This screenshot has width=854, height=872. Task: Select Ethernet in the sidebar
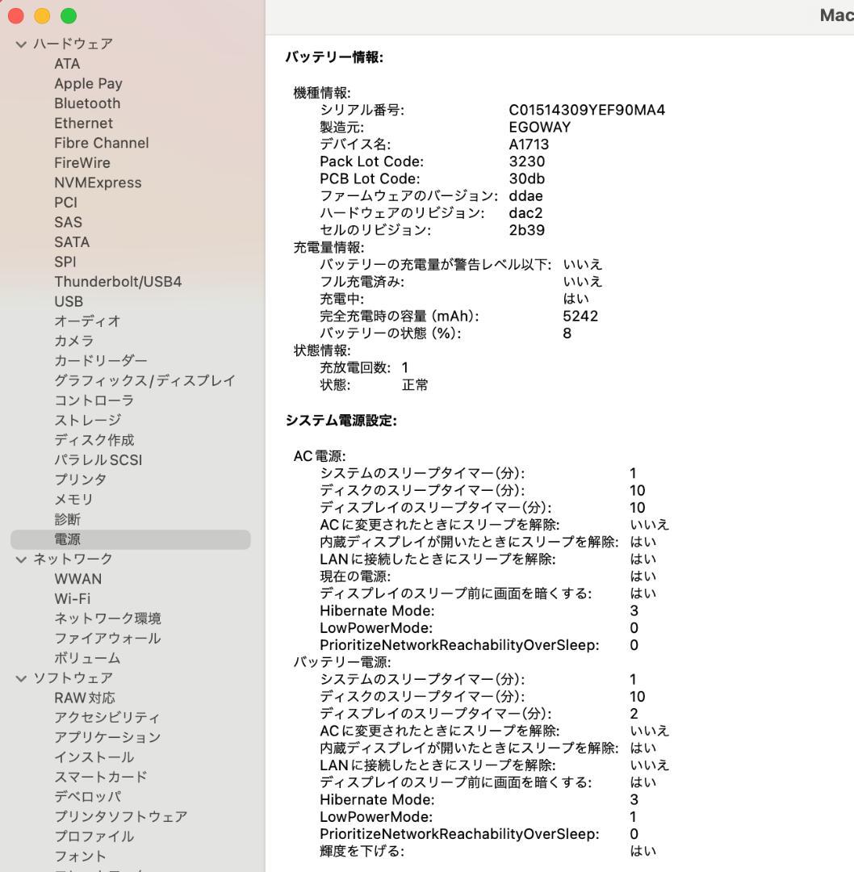point(83,123)
